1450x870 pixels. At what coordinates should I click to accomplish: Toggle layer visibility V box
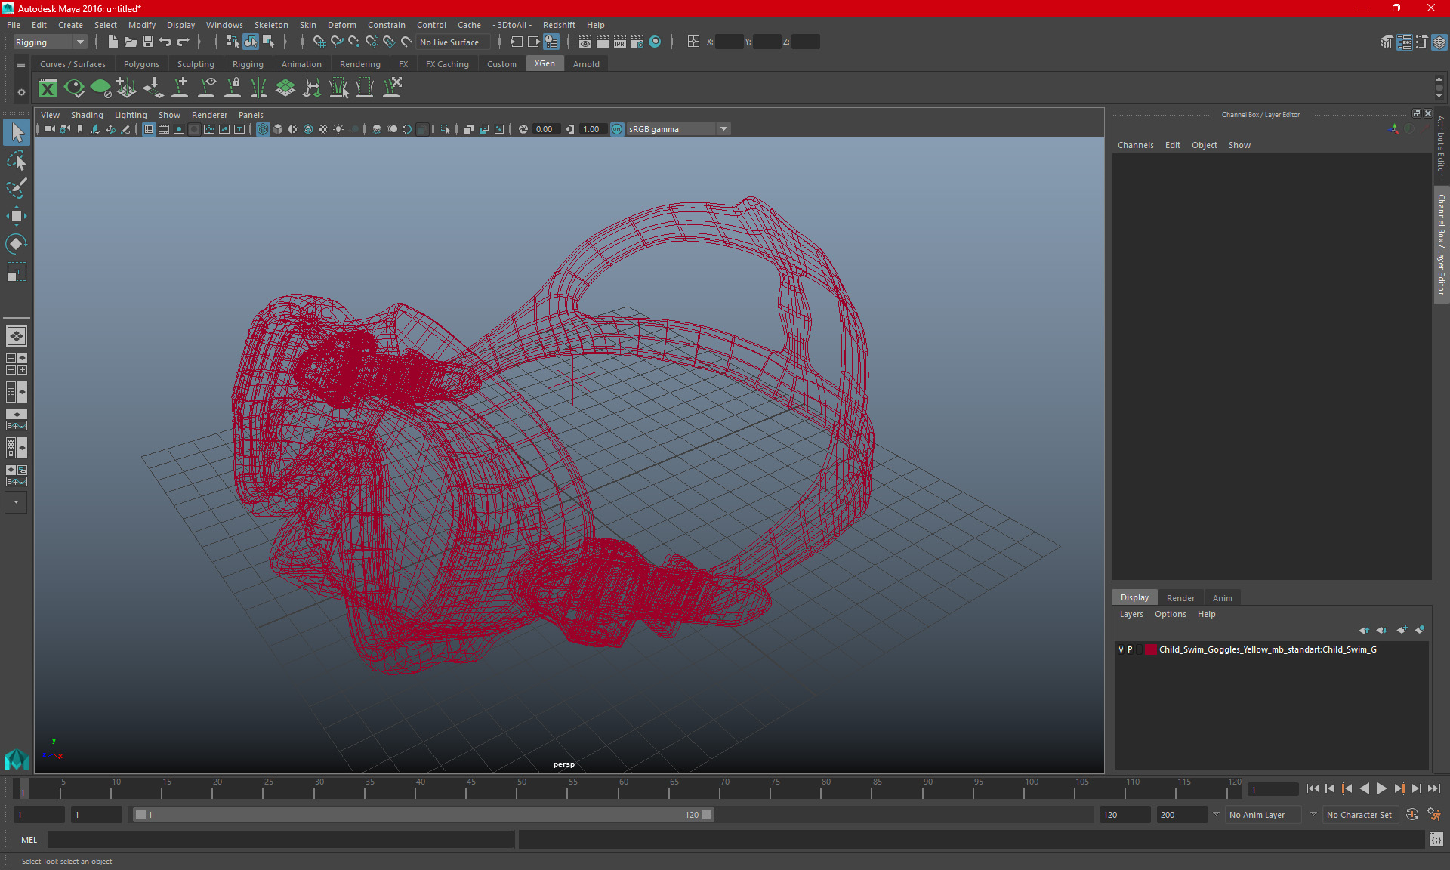[1121, 649]
